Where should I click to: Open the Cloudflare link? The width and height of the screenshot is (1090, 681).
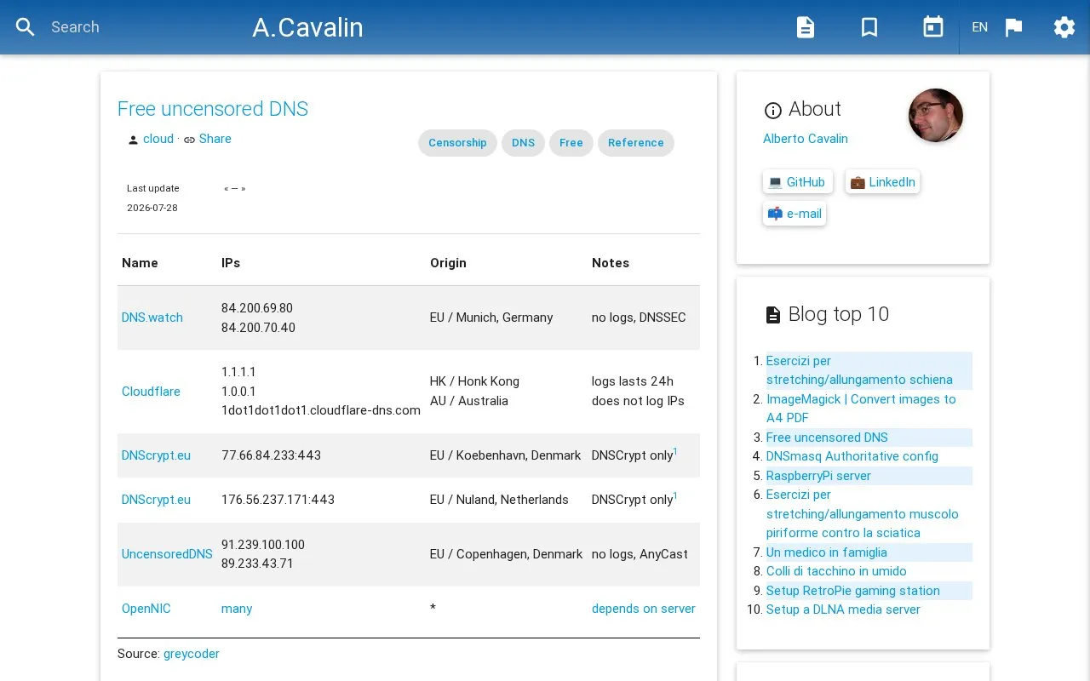[151, 392]
